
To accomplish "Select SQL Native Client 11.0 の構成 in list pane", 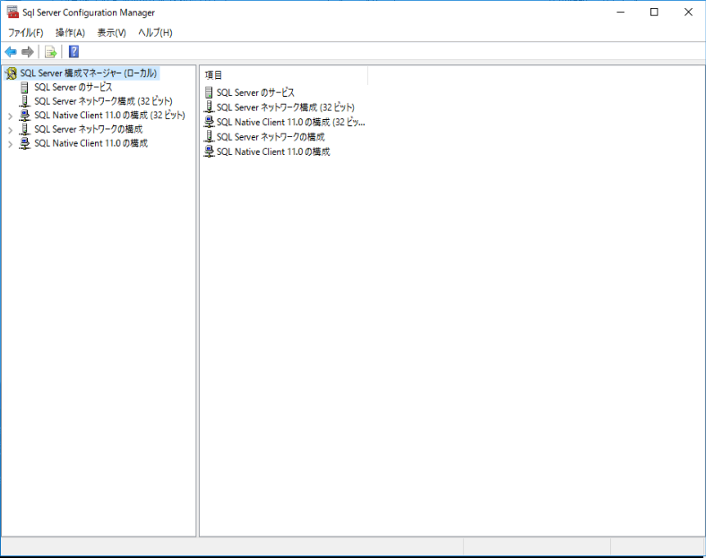I will point(273,151).
